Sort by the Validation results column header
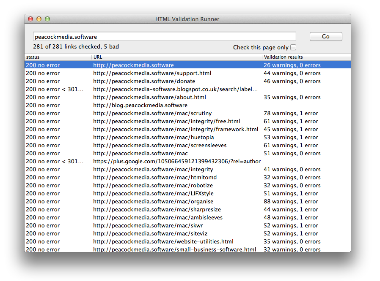This screenshot has height=281, width=380. click(x=306, y=57)
